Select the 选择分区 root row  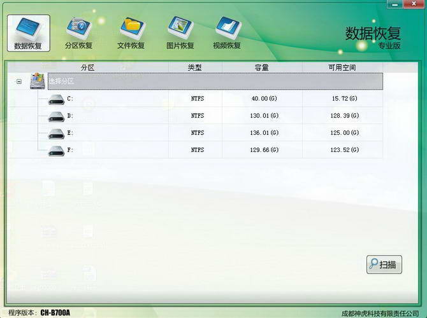pyautogui.click(x=191, y=81)
